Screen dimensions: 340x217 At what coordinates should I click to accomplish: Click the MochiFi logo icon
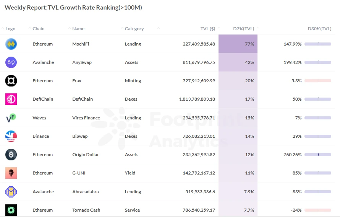coord(11,44)
